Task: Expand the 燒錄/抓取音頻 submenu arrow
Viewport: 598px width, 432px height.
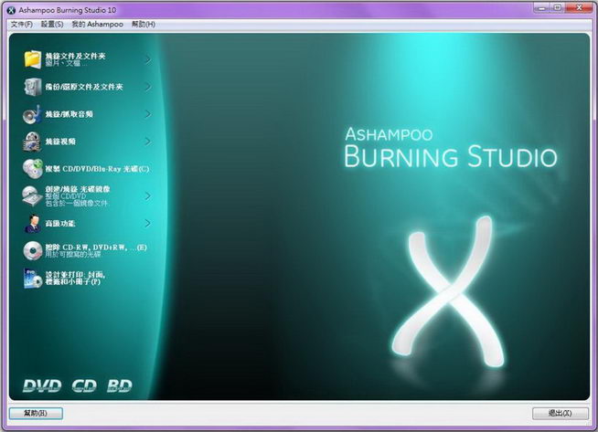Action: (147, 114)
